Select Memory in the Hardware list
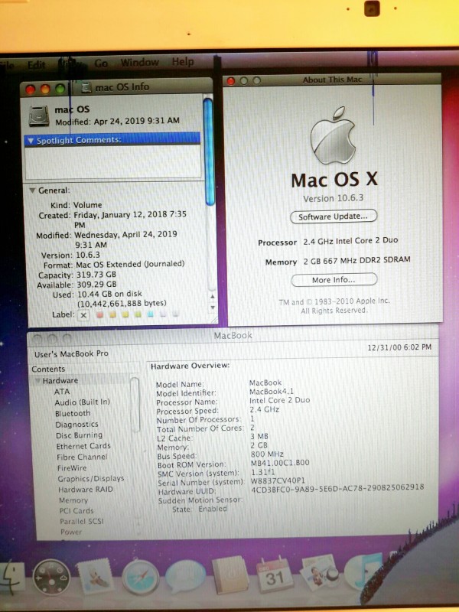Screen dimensions: 459x612 pos(73,500)
